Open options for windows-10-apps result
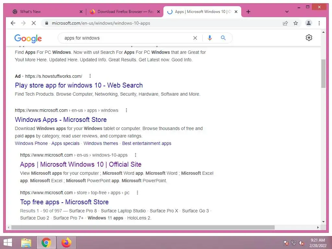 pos(136,155)
